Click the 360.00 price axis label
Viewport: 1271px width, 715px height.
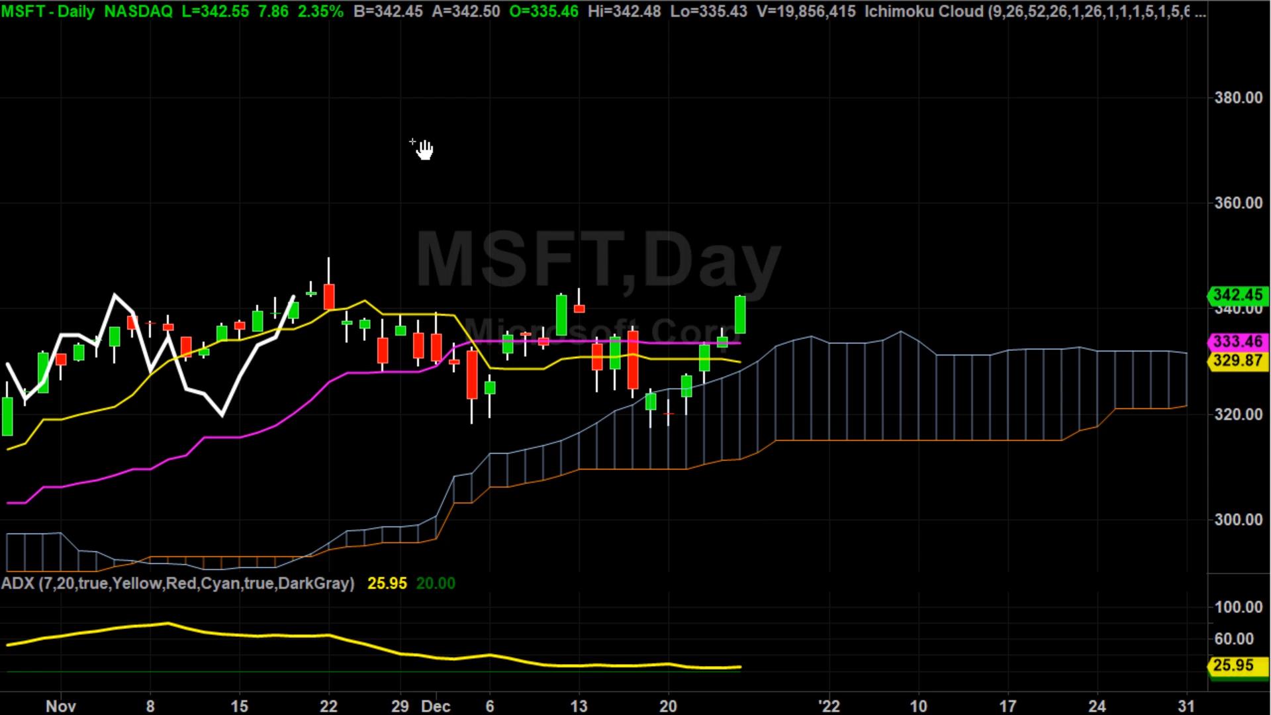click(1239, 203)
